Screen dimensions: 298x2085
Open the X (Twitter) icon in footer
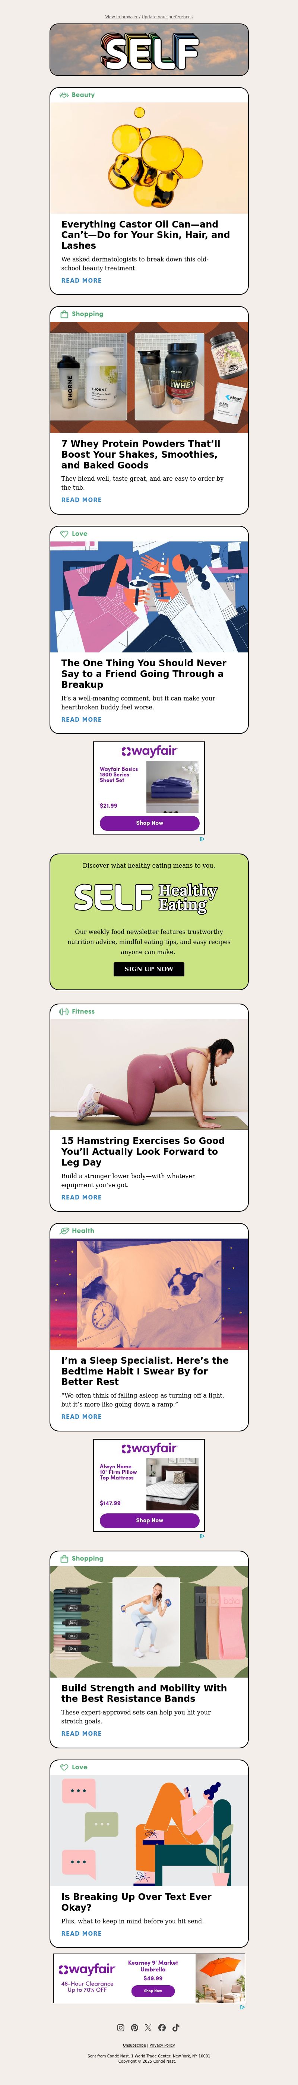coord(148,2028)
